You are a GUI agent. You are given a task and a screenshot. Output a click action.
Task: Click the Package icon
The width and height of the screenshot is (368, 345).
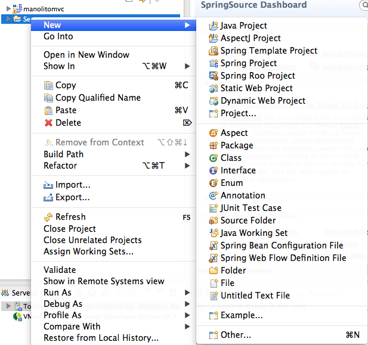pyautogui.click(x=214, y=145)
